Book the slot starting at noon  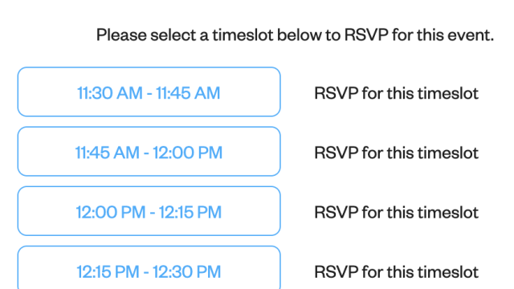pyautogui.click(x=149, y=211)
